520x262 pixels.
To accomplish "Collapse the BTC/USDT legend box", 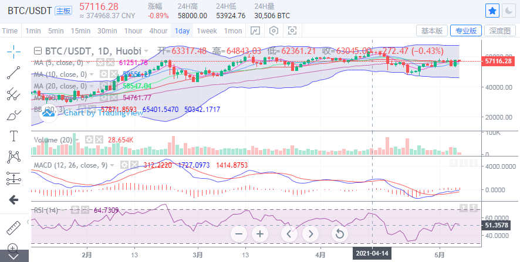I will click(38, 51).
